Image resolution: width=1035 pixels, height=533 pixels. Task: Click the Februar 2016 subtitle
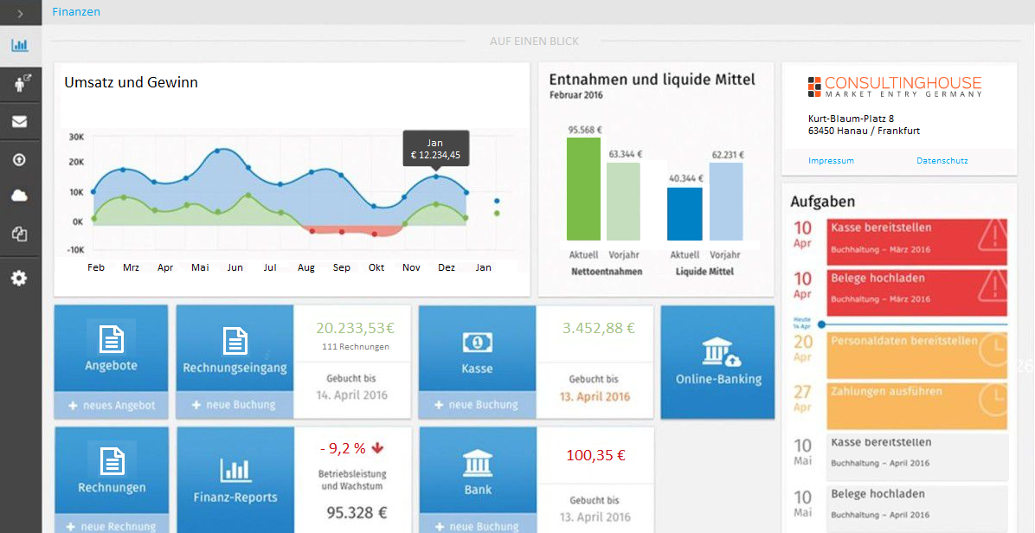tap(575, 95)
